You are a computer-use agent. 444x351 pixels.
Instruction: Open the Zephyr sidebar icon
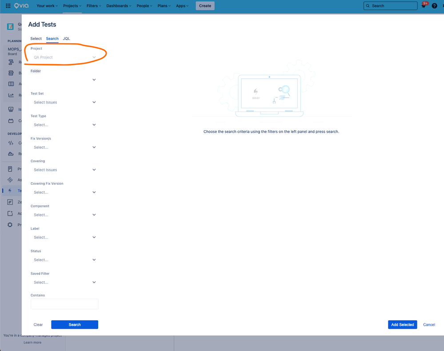tap(10, 202)
